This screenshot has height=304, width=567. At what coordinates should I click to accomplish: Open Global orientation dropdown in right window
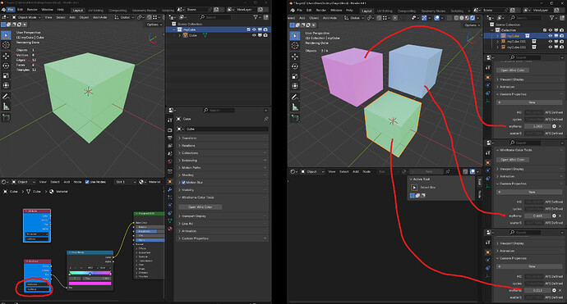(x=354, y=18)
